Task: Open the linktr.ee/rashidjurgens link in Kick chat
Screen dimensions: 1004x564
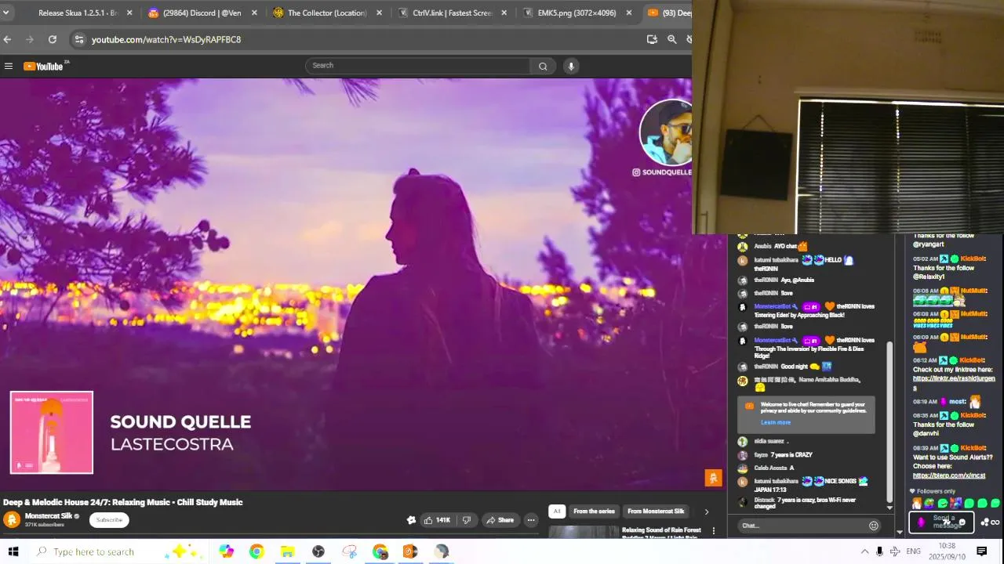Action: pyautogui.click(x=953, y=382)
